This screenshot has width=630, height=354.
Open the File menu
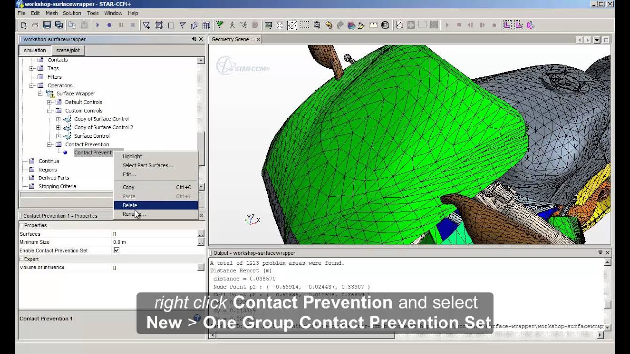coord(22,13)
